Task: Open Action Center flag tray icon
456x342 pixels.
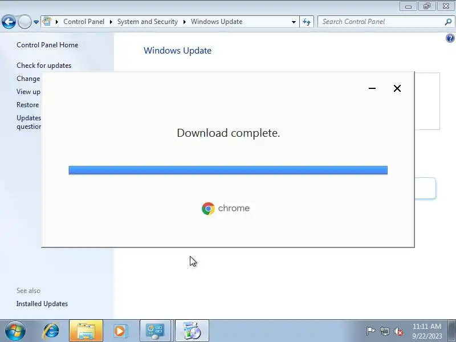Action: [x=370, y=331]
